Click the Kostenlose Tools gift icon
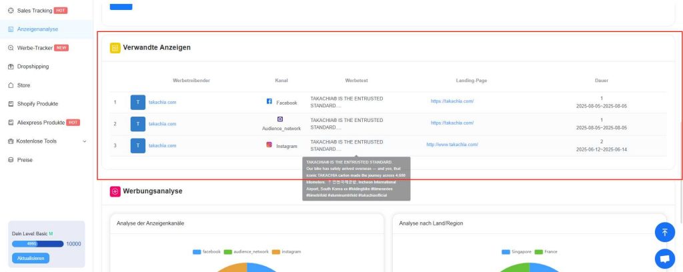683x272 pixels. pos(11,141)
